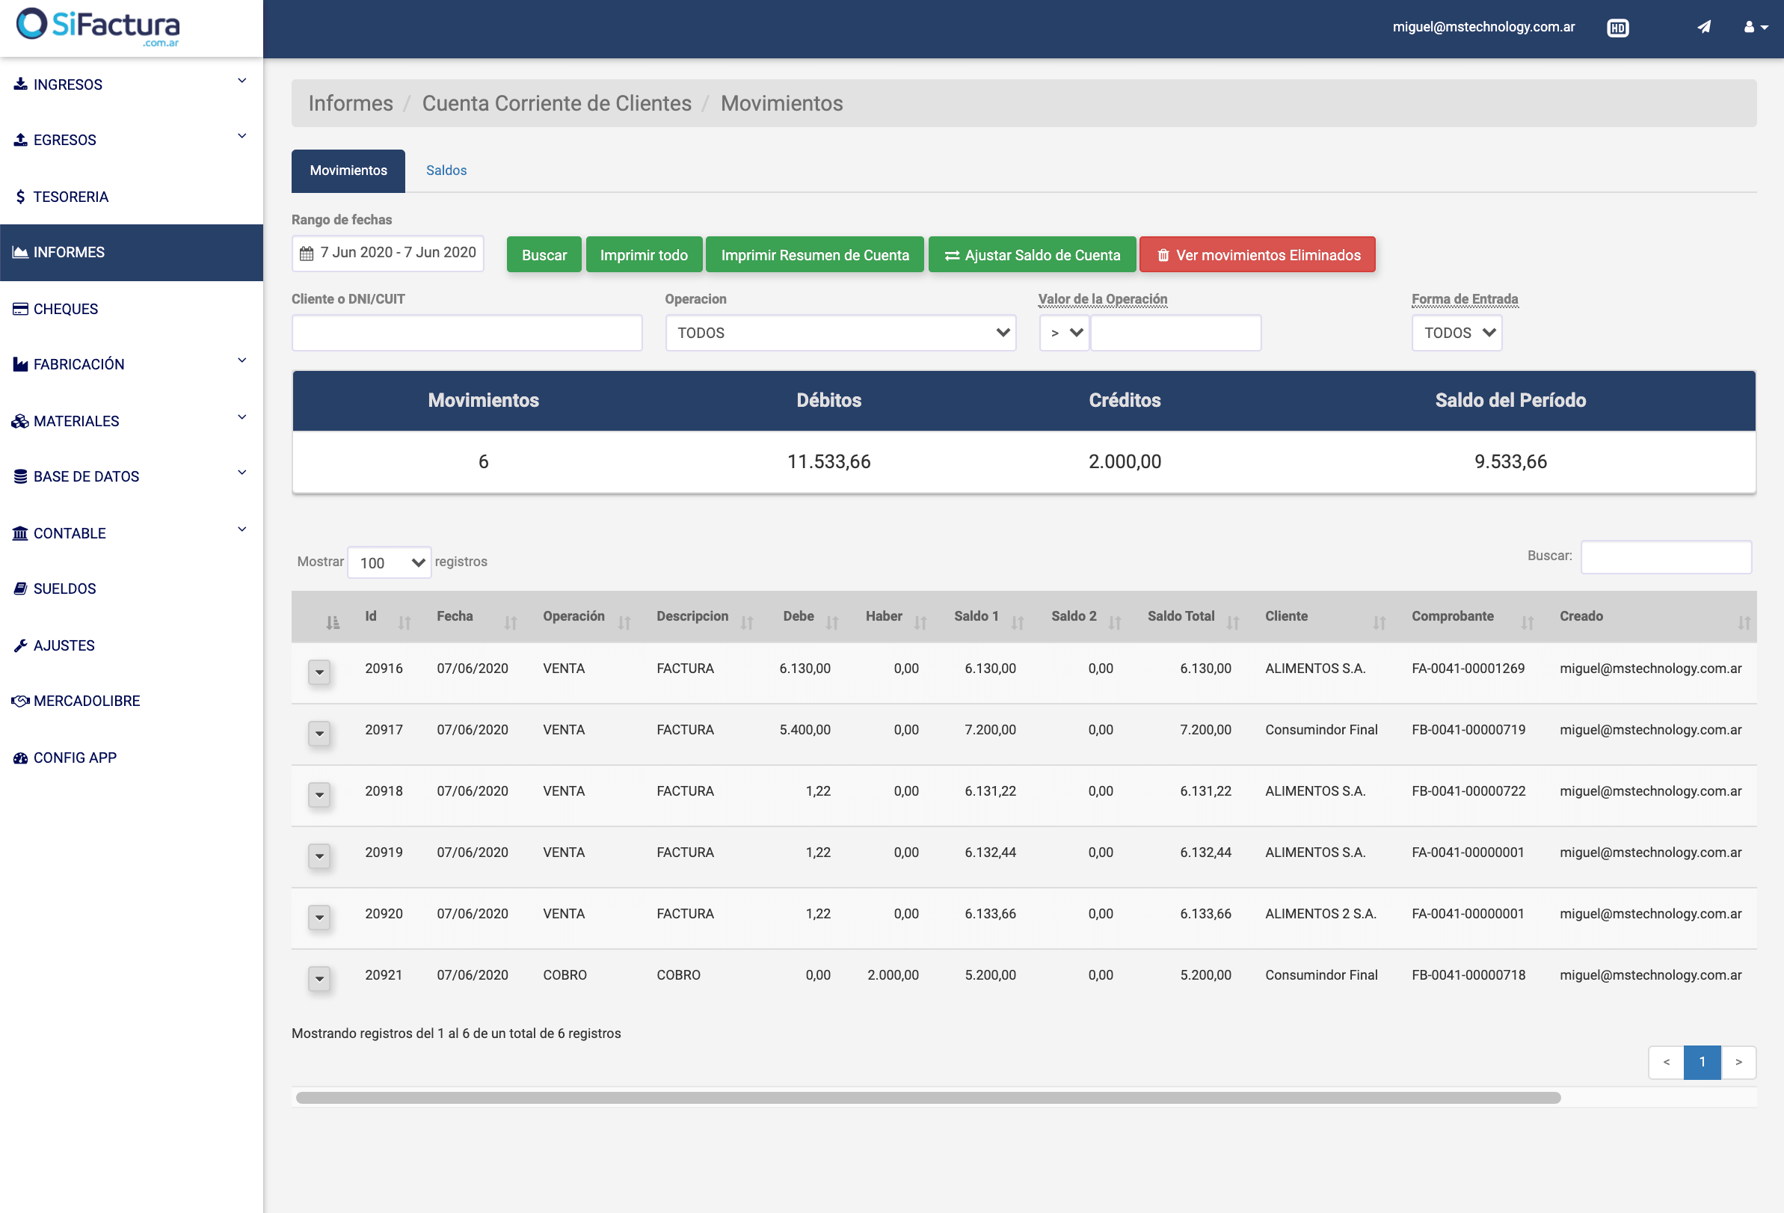Screen dimensions: 1784x1213
Task: Open the Mostrar 100 registros dropdown
Action: pyautogui.click(x=390, y=562)
